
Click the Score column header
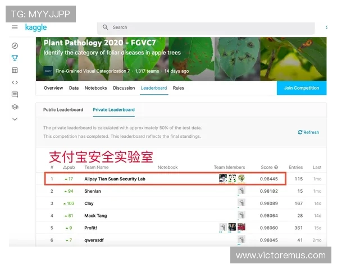click(266, 168)
